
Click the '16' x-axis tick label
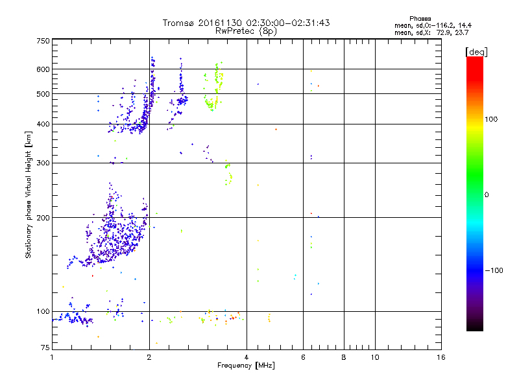pos(441,357)
